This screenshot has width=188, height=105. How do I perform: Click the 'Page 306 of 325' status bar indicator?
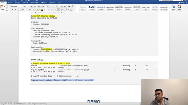[6, 104]
